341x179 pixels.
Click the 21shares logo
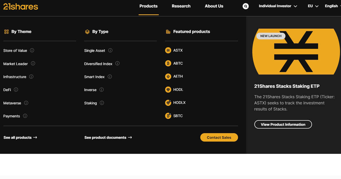20,6
